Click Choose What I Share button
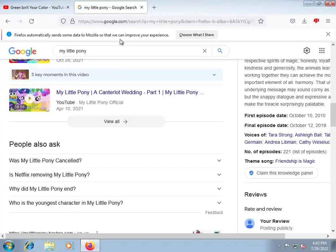The image size is (336, 252). [x=197, y=35]
